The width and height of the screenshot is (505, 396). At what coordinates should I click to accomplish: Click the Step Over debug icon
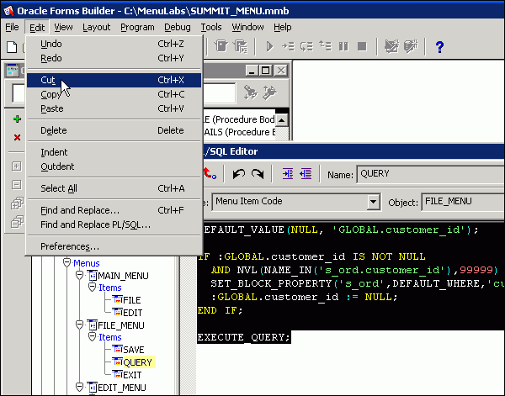[x=306, y=46]
